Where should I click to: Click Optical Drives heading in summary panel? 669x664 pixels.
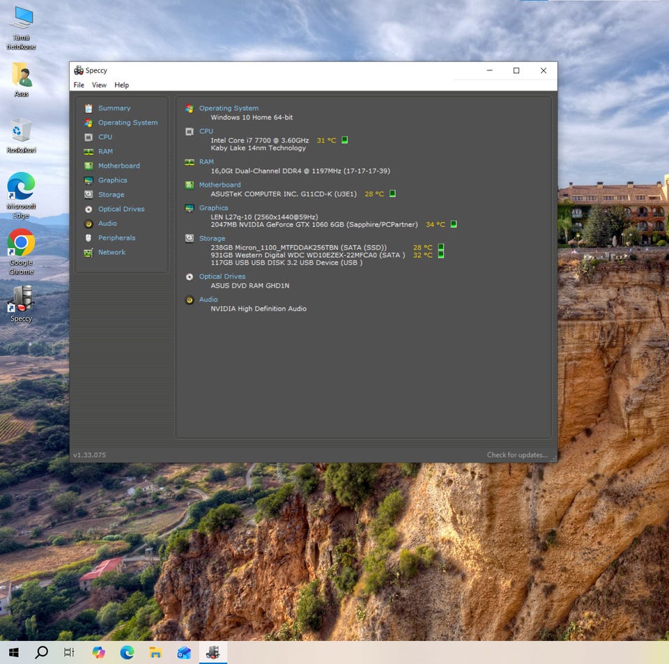coord(222,277)
